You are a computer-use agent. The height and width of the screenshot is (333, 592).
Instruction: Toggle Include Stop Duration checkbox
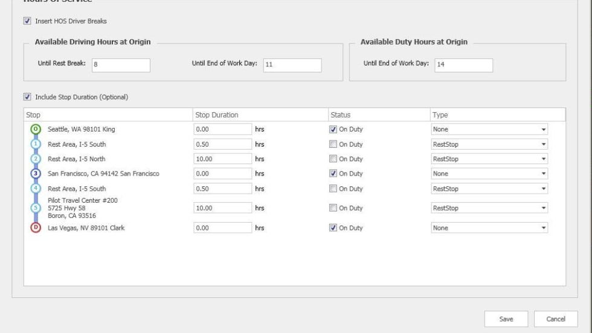click(27, 97)
